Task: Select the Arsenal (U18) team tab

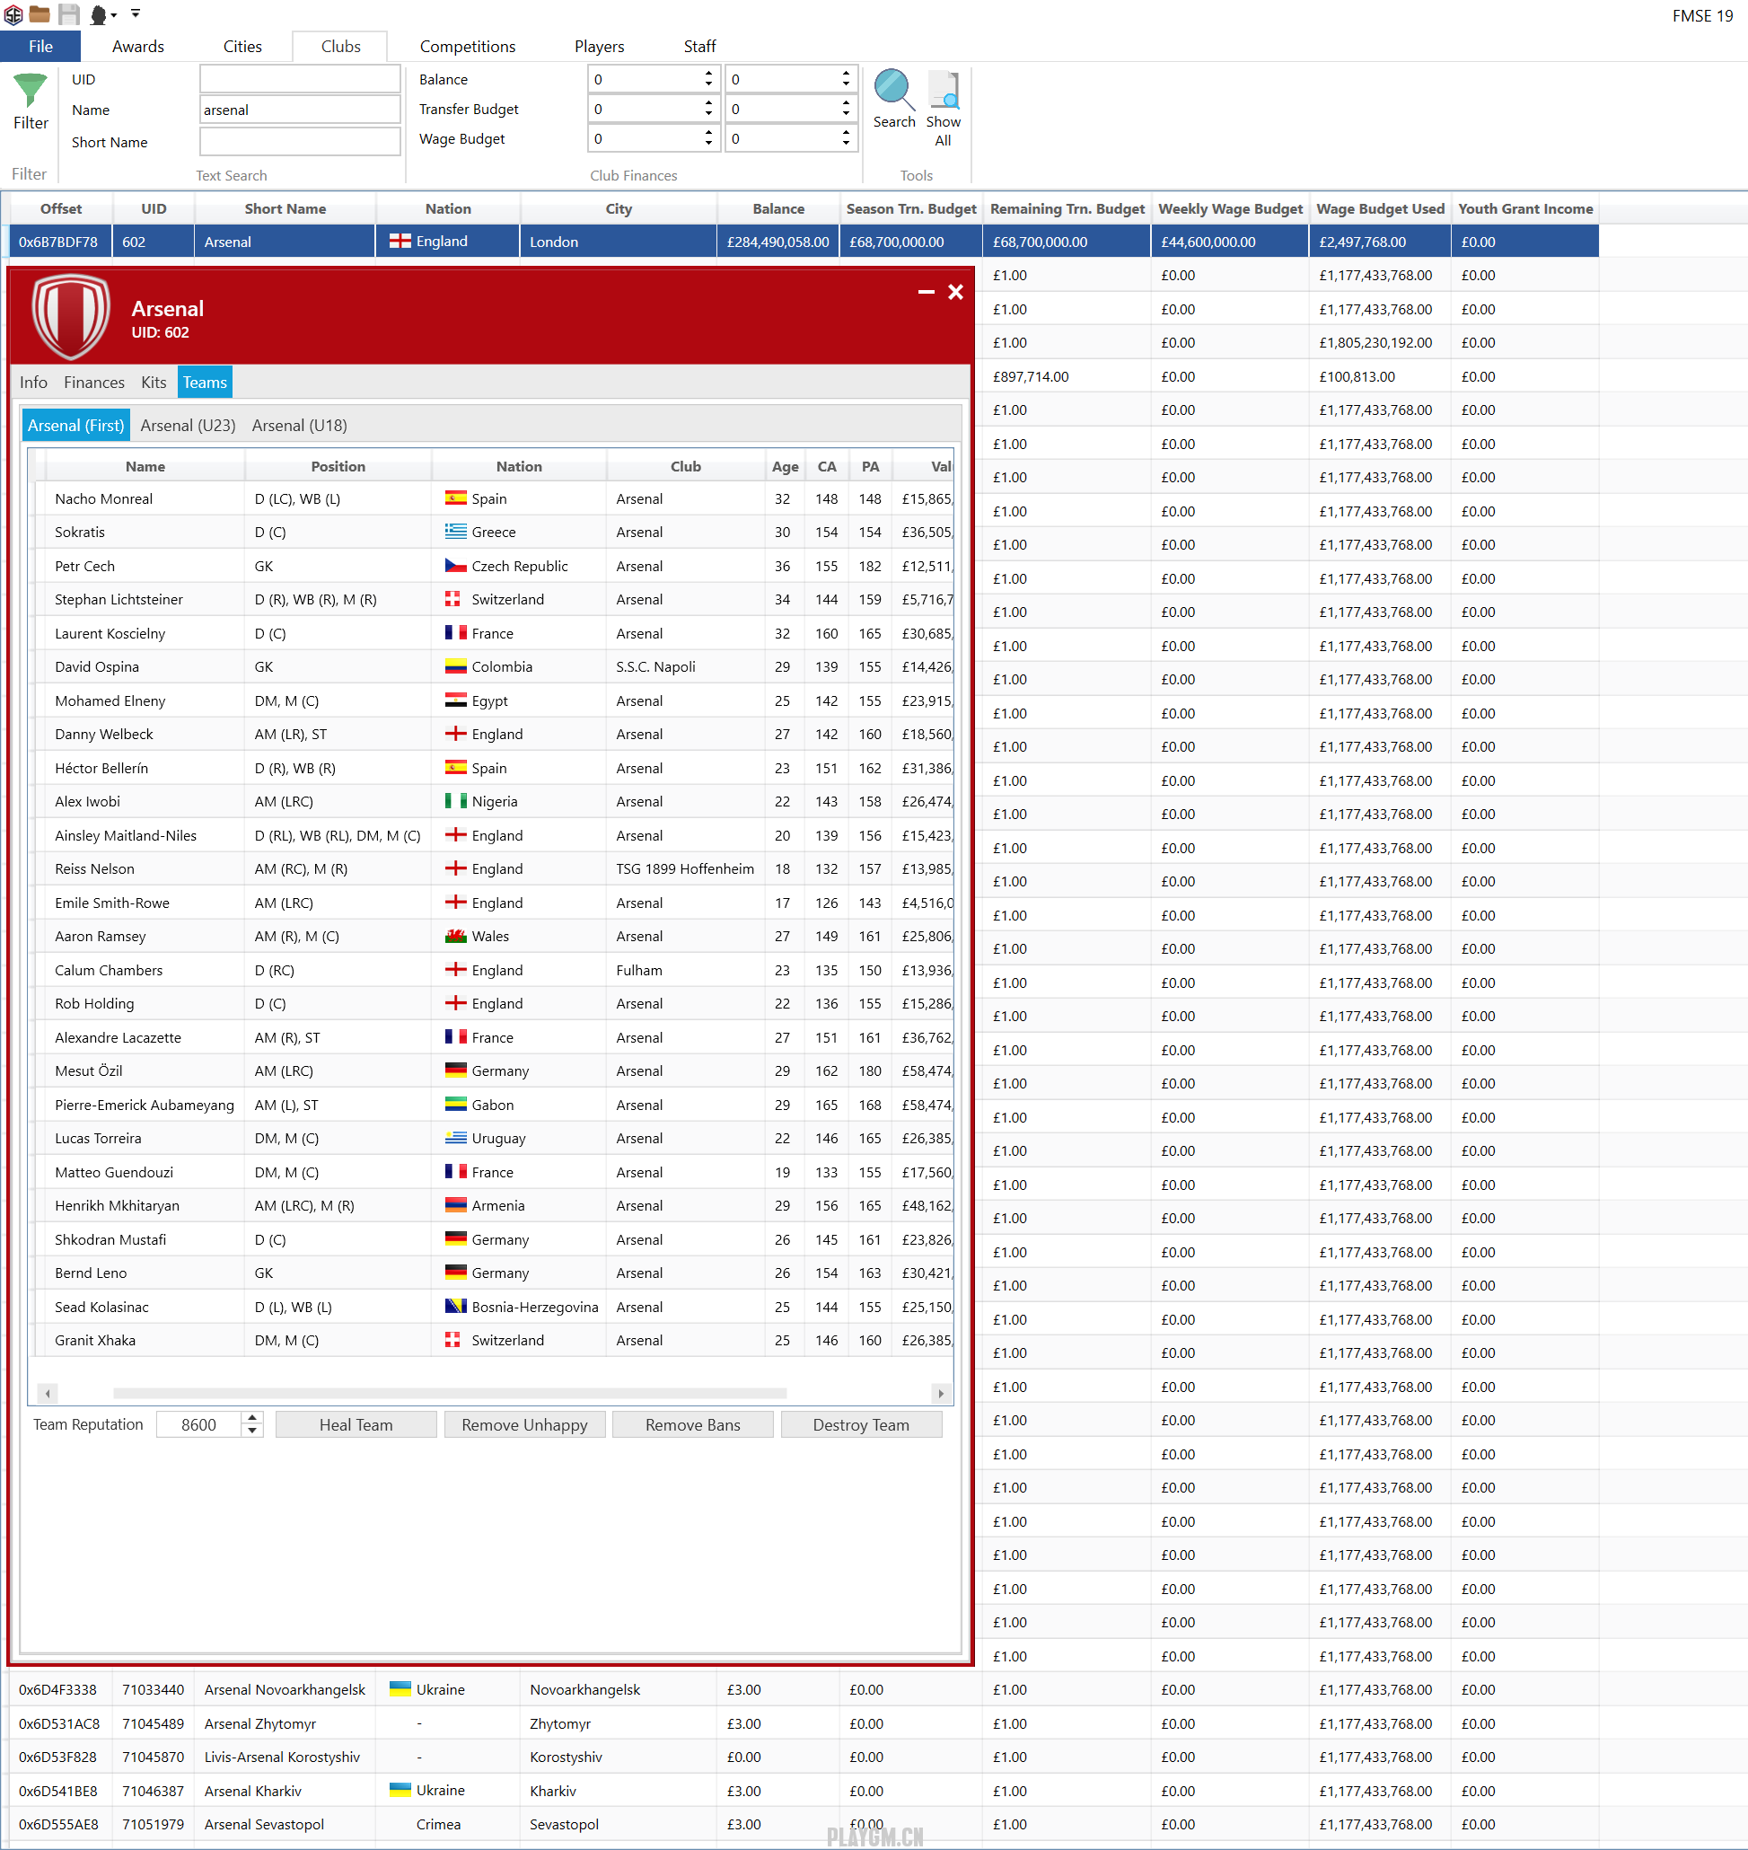Action: 299,425
